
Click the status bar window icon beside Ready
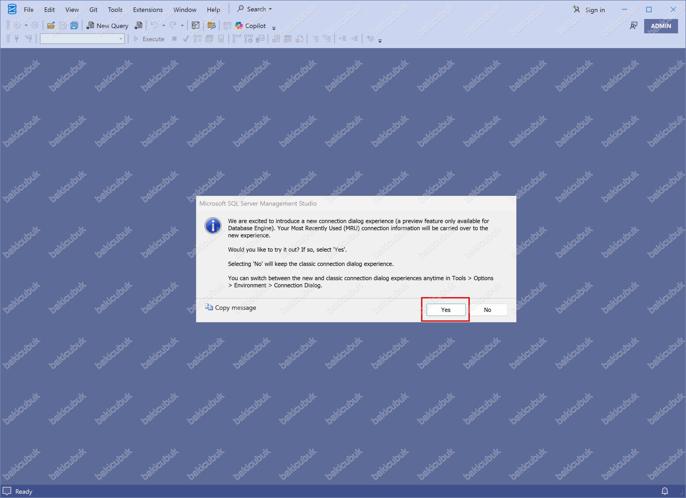pyautogui.click(x=7, y=491)
